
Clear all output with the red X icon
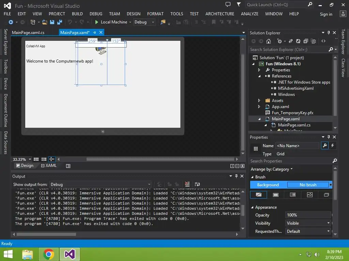click(x=187, y=184)
